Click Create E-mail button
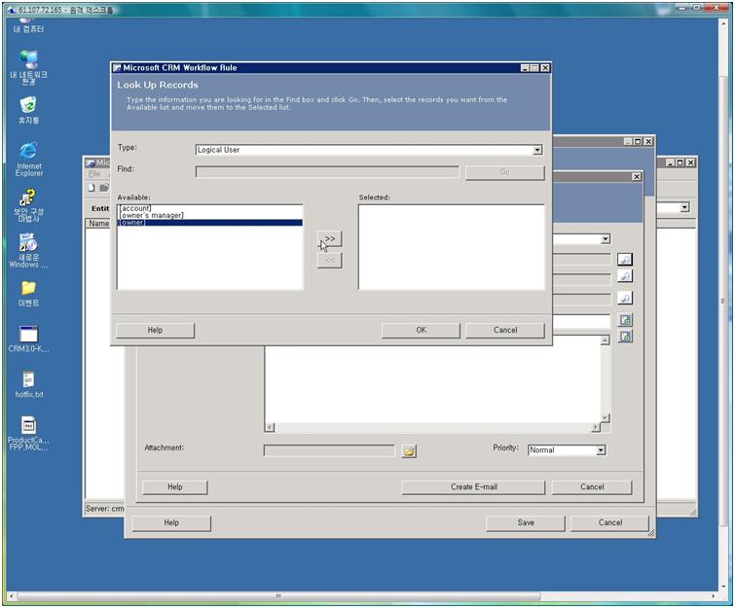Image resolution: width=735 pixels, height=608 pixels. (x=473, y=486)
